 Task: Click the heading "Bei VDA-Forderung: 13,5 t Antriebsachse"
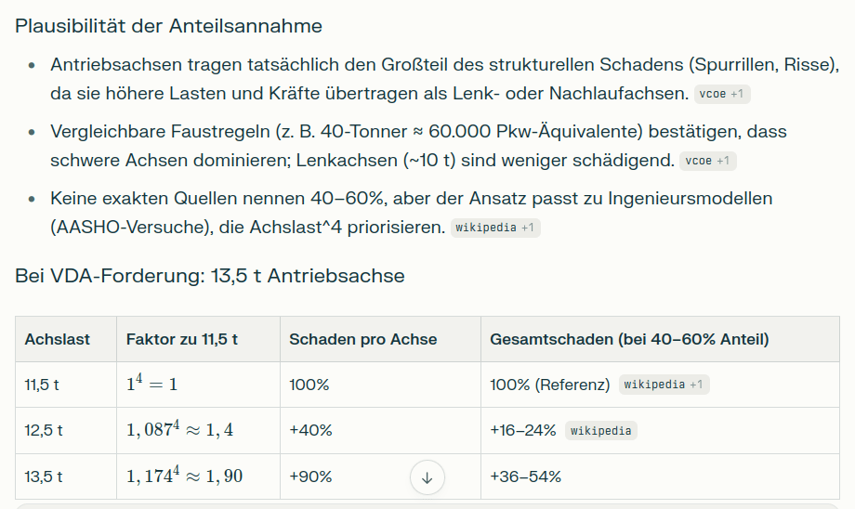210,276
